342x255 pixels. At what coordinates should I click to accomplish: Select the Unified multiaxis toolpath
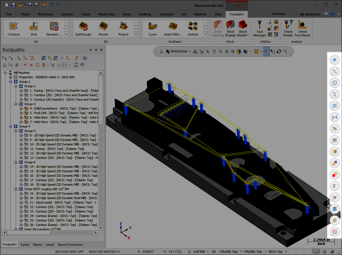click(x=193, y=29)
